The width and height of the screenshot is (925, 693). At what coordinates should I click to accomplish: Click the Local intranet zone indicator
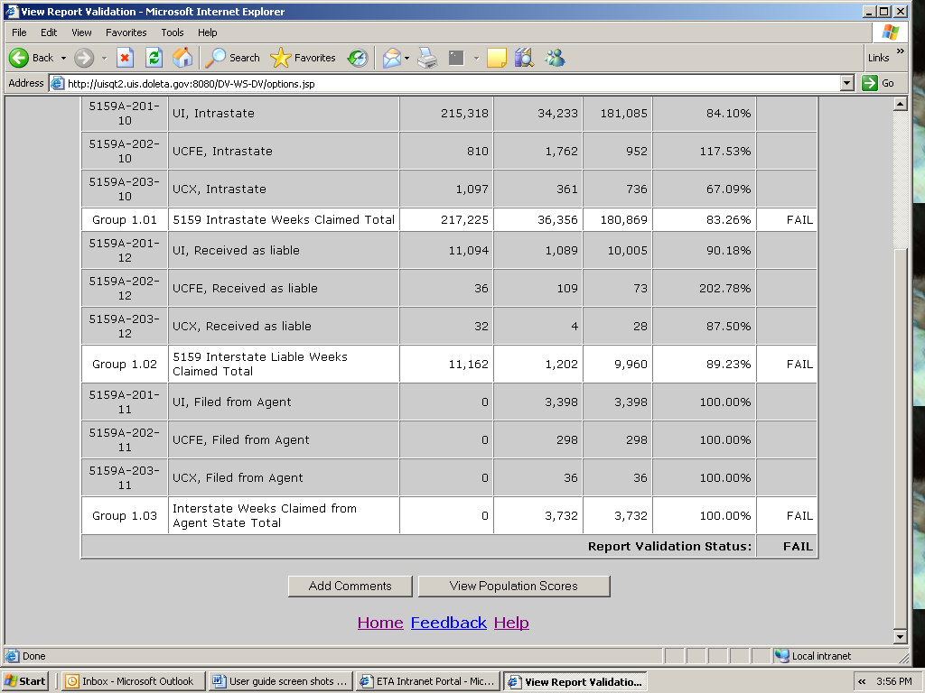pyautogui.click(x=814, y=656)
